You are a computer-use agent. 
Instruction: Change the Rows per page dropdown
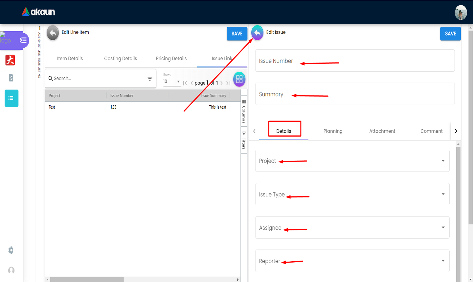click(172, 82)
